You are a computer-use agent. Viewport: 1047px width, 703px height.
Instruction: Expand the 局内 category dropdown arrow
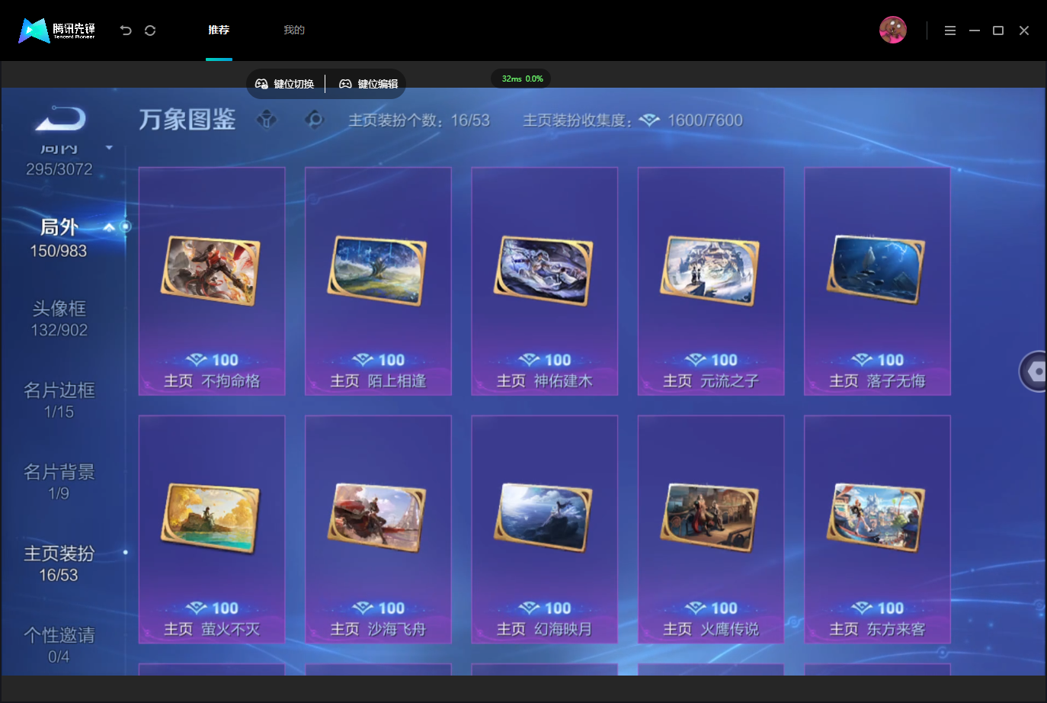coord(109,148)
